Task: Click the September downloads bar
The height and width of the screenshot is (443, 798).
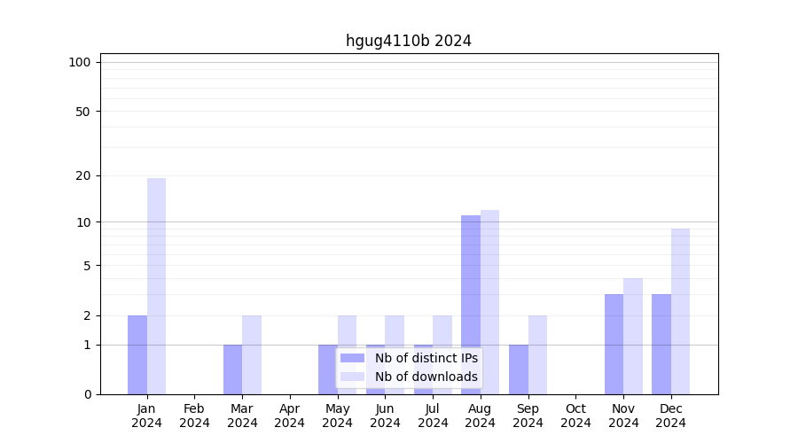Action: (x=537, y=354)
